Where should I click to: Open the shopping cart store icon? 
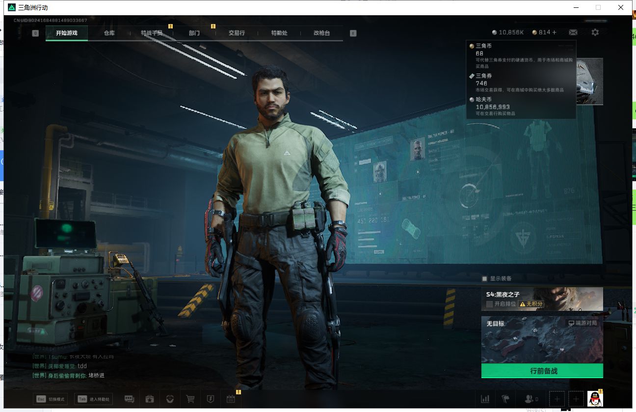[190, 399]
